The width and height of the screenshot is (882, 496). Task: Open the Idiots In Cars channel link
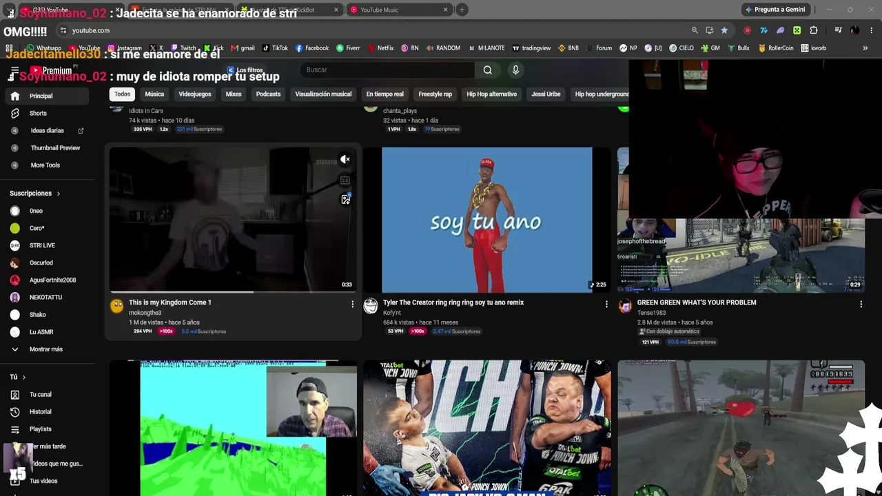point(146,111)
